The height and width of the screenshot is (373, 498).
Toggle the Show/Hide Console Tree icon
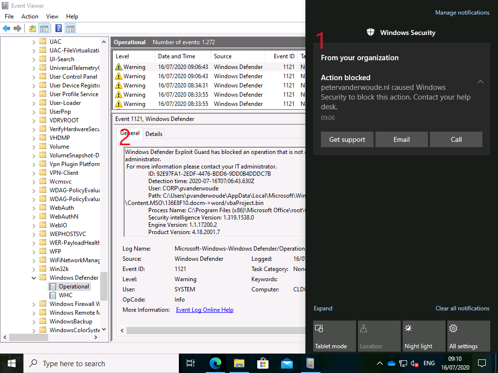tap(44, 28)
